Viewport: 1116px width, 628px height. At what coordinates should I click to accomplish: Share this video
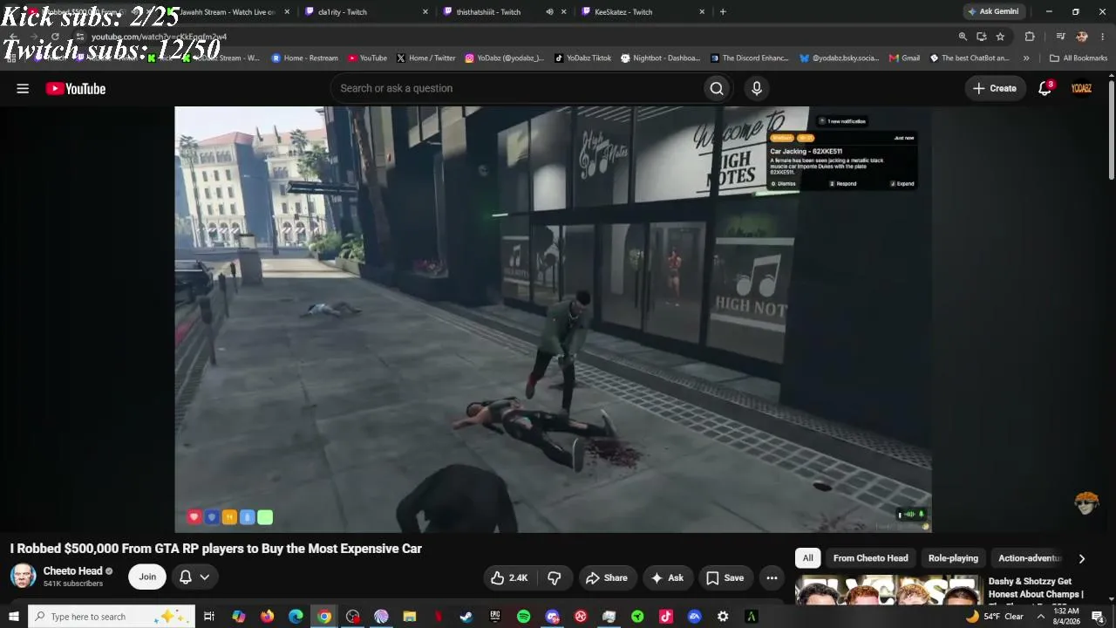pos(607,577)
